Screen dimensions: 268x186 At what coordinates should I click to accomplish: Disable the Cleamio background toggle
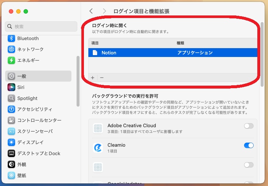pos(249,146)
